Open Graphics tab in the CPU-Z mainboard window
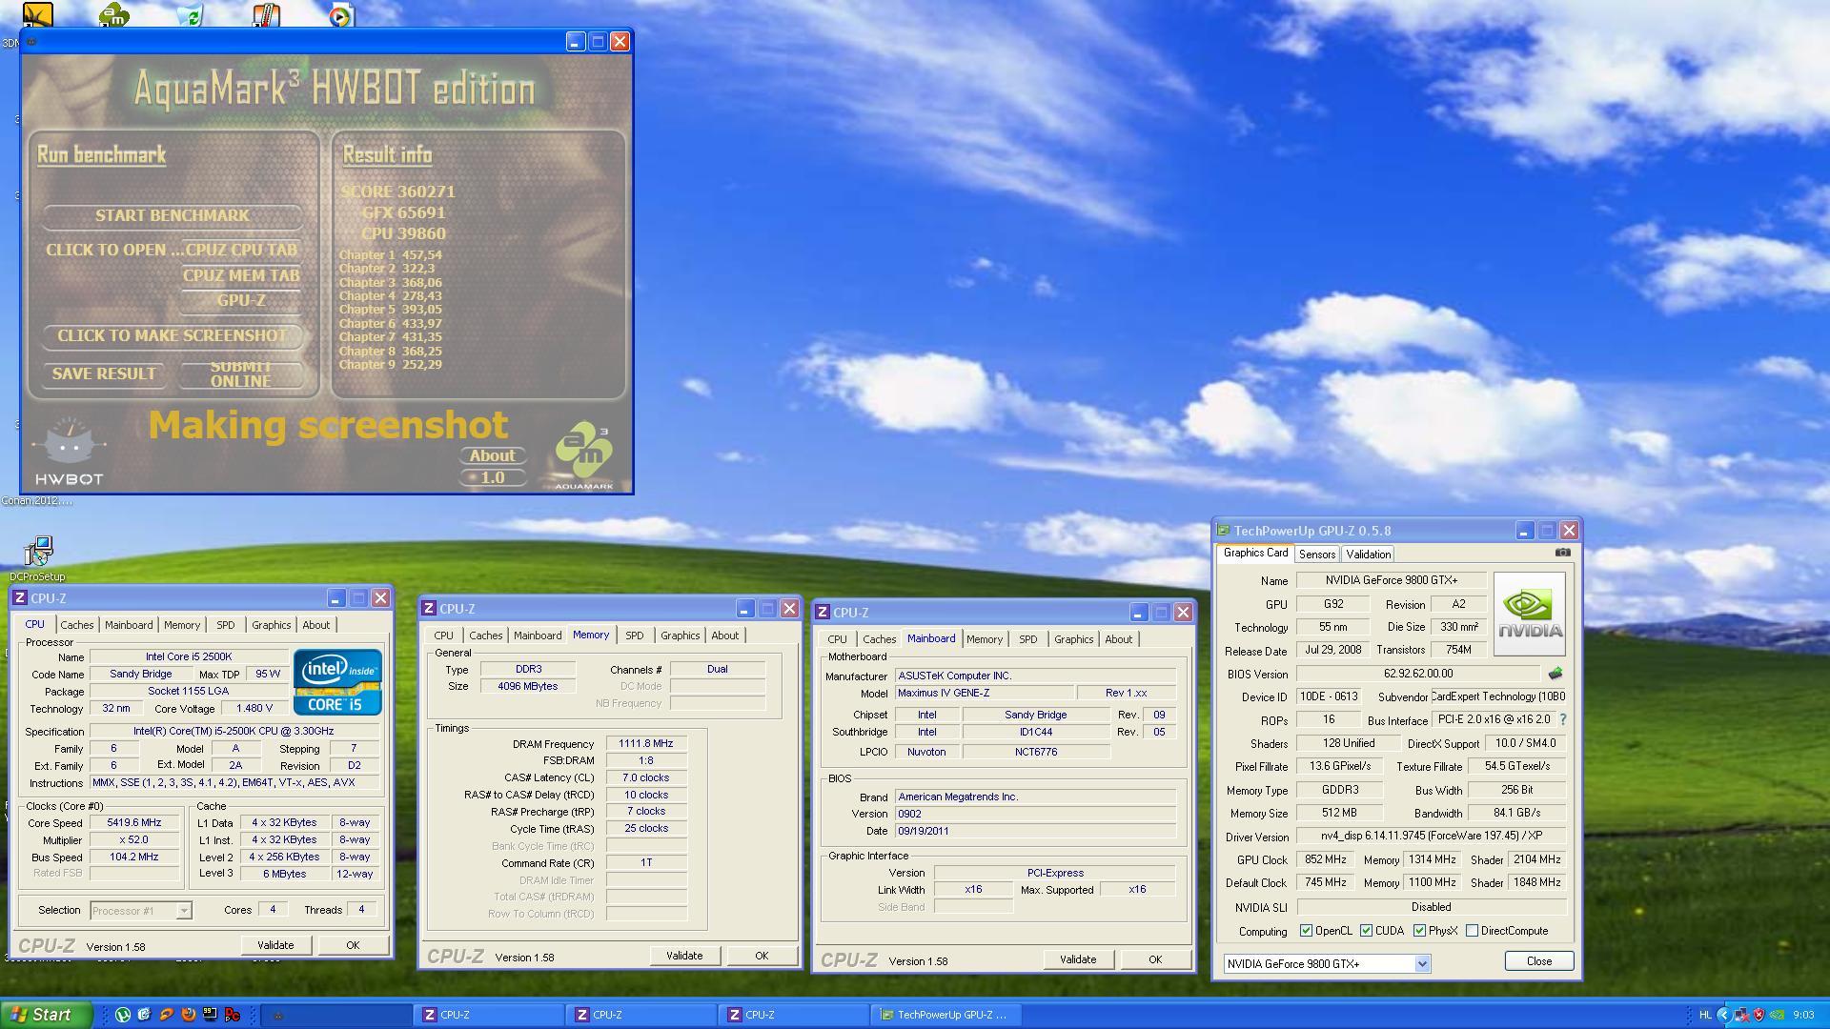1830x1029 pixels. (x=1073, y=639)
